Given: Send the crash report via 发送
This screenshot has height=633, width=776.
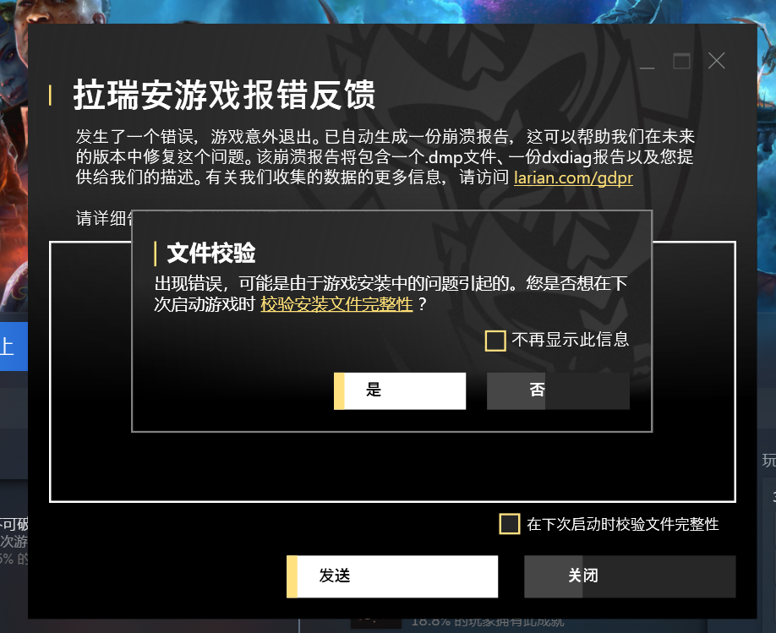Looking at the screenshot, I should coord(392,576).
